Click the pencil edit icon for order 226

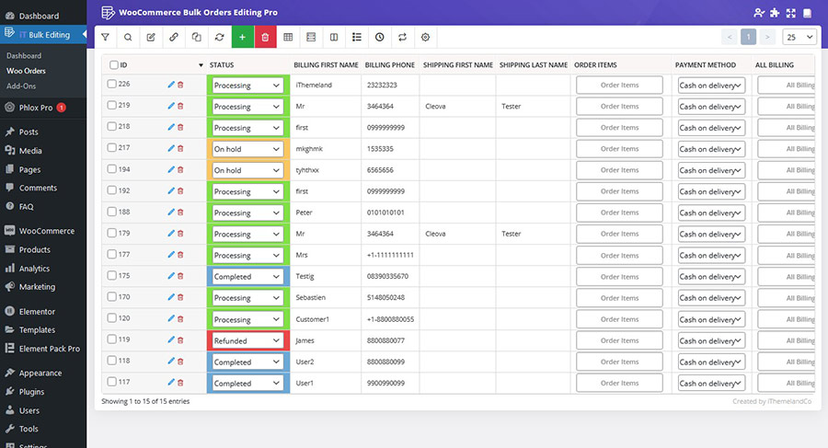171,85
